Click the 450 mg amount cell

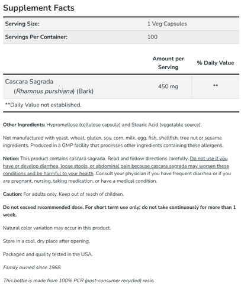pos(168,86)
